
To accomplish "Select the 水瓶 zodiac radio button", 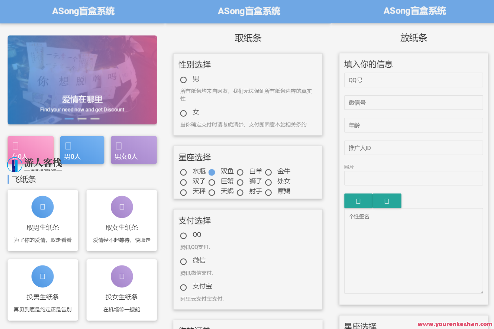I will (184, 172).
